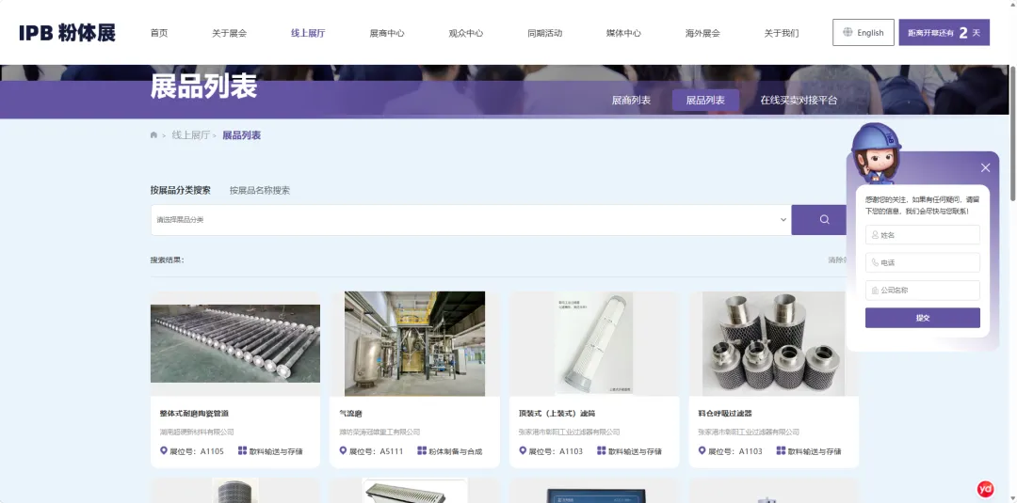The image size is (1017, 503).
Task: Select the 展品列表 tab
Action: [705, 101]
